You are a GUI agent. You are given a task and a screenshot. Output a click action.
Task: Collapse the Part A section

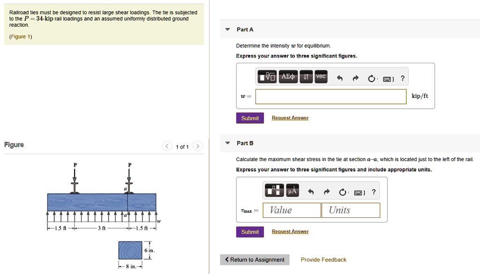tap(227, 30)
